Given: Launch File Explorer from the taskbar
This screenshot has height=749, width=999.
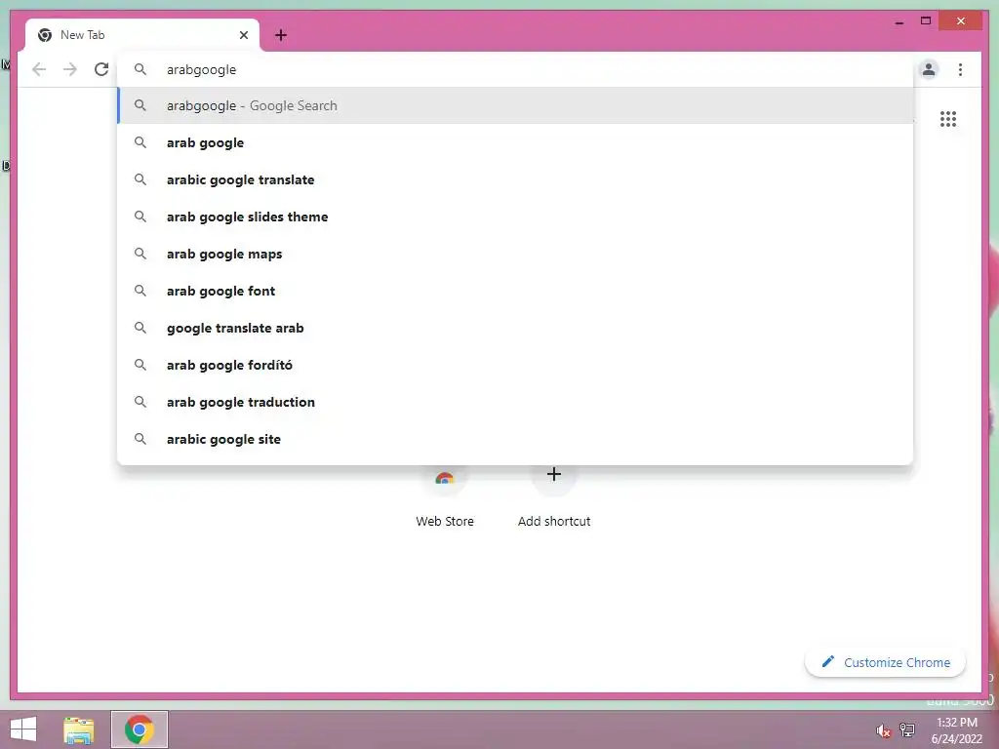Looking at the screenshot, I should (x=79, y=729).
